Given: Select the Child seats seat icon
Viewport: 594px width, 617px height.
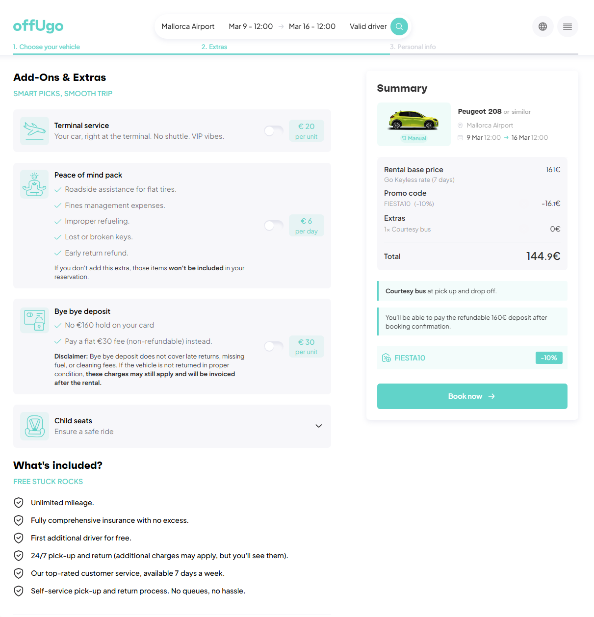Looking at the screenshot, I should 34,426.
